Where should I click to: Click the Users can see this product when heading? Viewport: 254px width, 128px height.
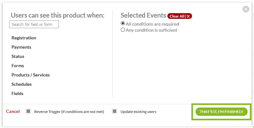tap(58, 15)
